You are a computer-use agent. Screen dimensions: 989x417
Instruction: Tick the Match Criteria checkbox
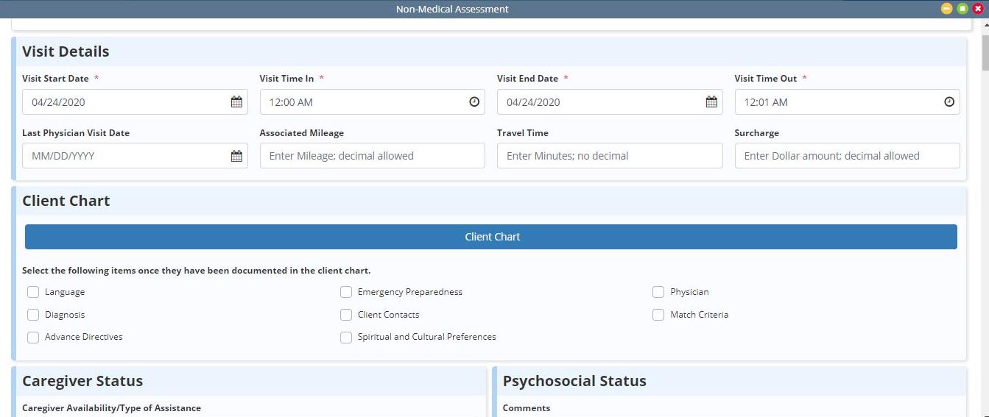click(658, 315)
